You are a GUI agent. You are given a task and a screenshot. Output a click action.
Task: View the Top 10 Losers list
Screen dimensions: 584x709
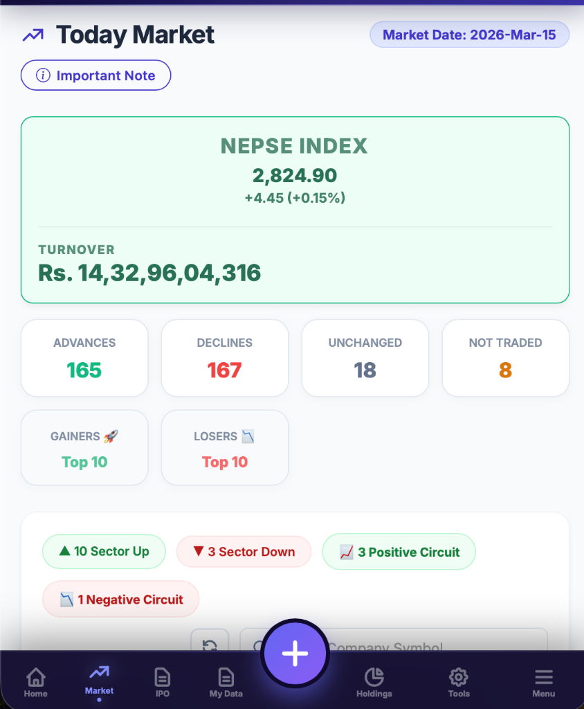point(224,447)
